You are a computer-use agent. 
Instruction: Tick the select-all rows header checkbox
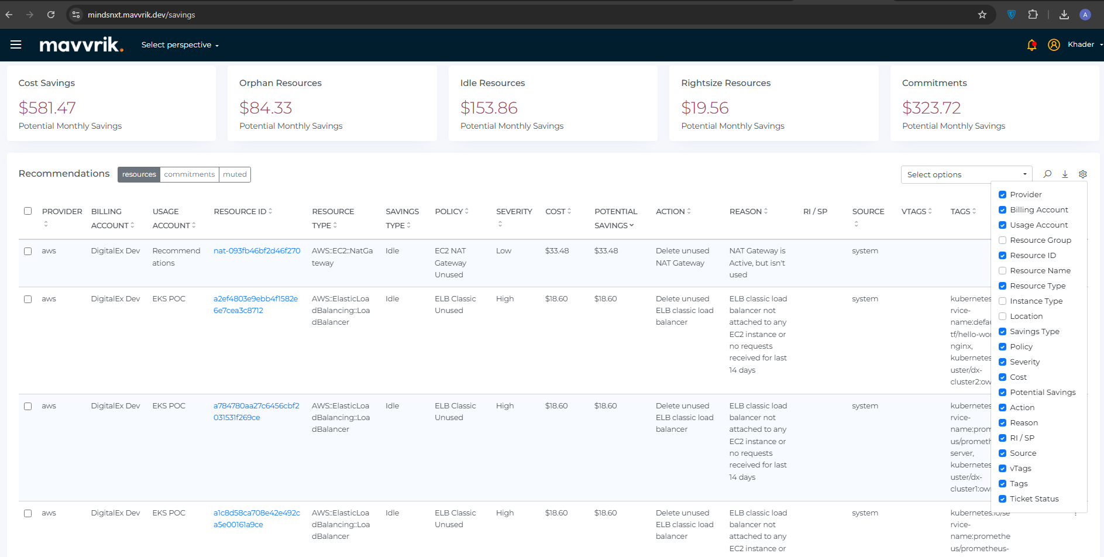click(x=27, y=211)
